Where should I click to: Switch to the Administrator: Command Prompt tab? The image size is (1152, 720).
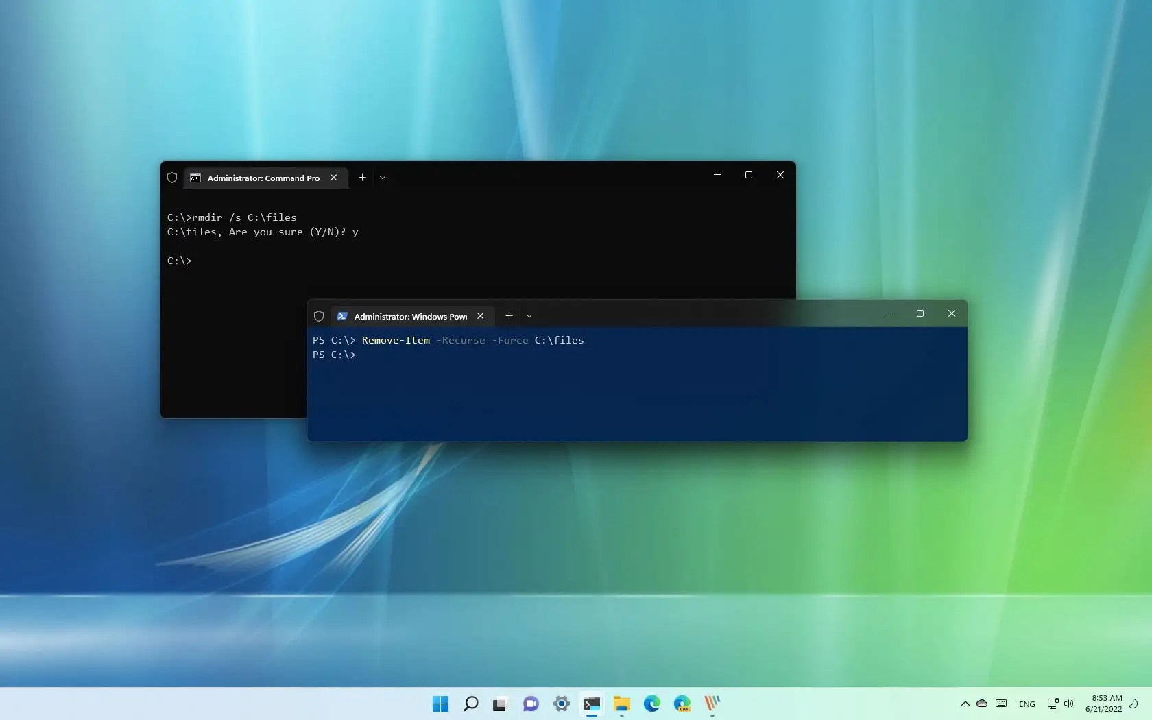click(261, 178)
